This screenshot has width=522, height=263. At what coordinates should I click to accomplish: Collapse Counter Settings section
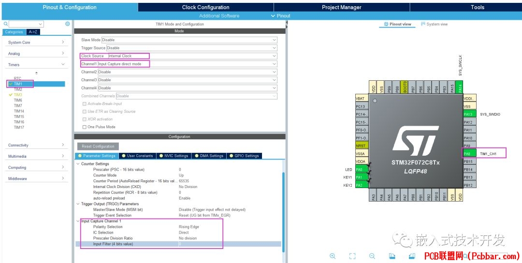(x=78, y=164)
